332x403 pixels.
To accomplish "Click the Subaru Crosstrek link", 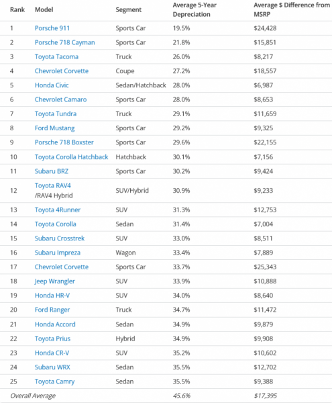I will click(x=60, y=238).
